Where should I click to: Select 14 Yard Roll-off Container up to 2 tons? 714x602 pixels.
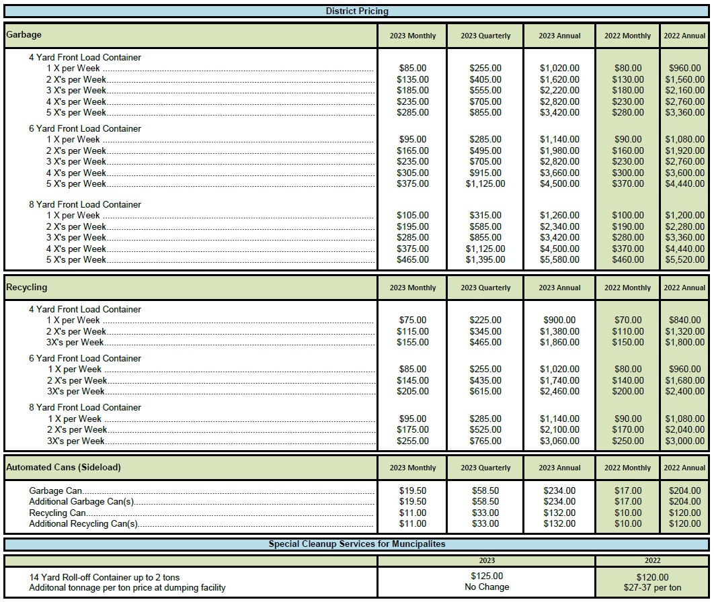104,577
